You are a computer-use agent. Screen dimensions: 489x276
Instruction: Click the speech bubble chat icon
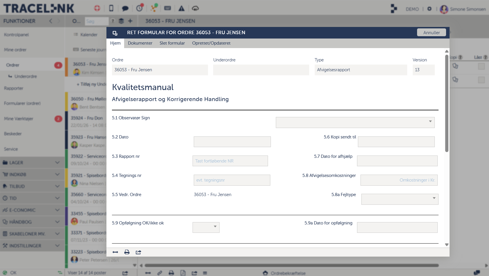pos(125,8)
